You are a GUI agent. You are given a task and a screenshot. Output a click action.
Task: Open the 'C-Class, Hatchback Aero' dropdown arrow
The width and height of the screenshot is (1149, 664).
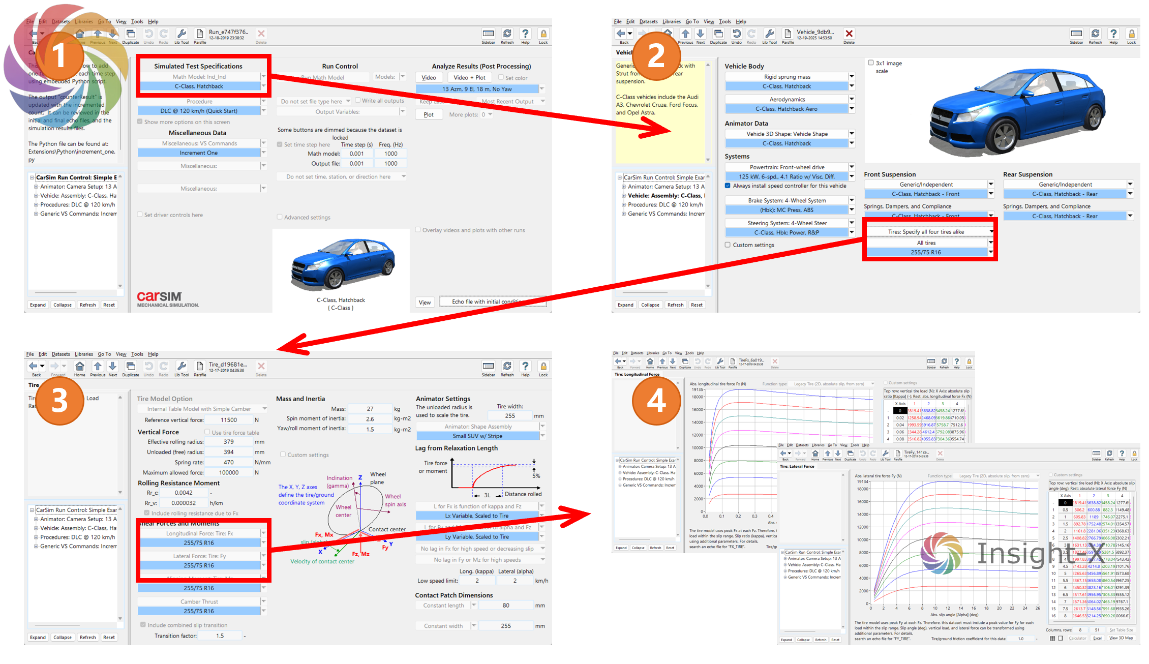pos(852,109)
